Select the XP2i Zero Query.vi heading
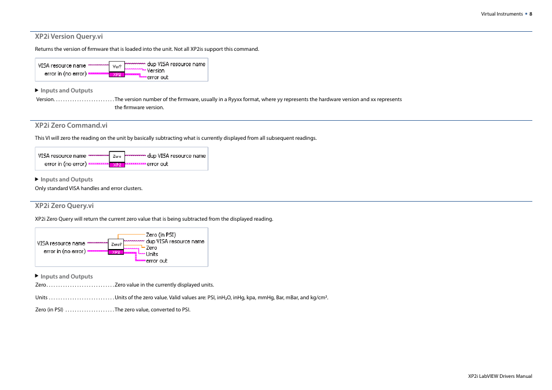 [x=64, y=205]
